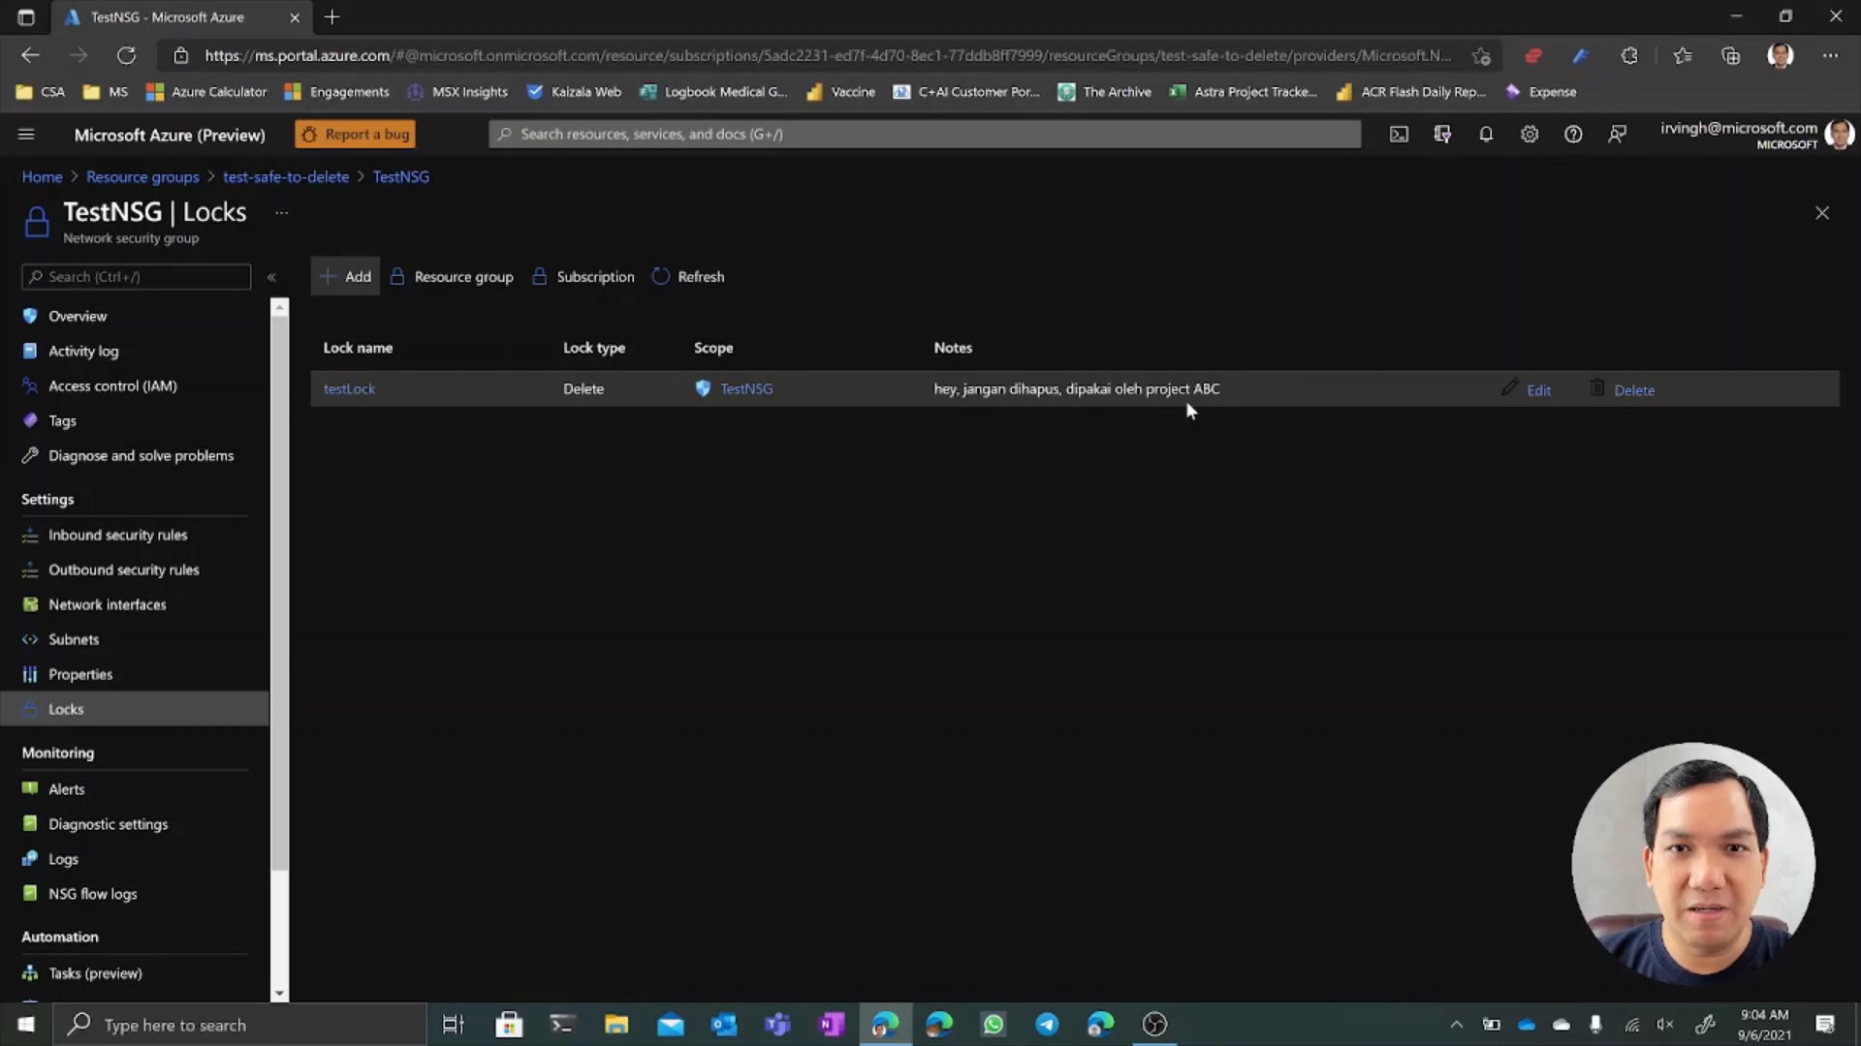Open Azure Calculator bookmark
1861x1046 pixels.
[x=206, y=92]
